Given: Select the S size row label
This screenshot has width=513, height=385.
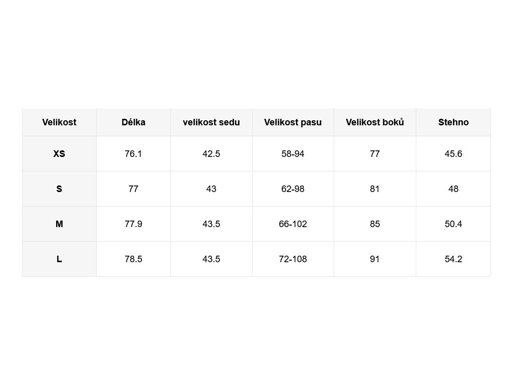Looking at the screenshot, I should click(59, 189).
